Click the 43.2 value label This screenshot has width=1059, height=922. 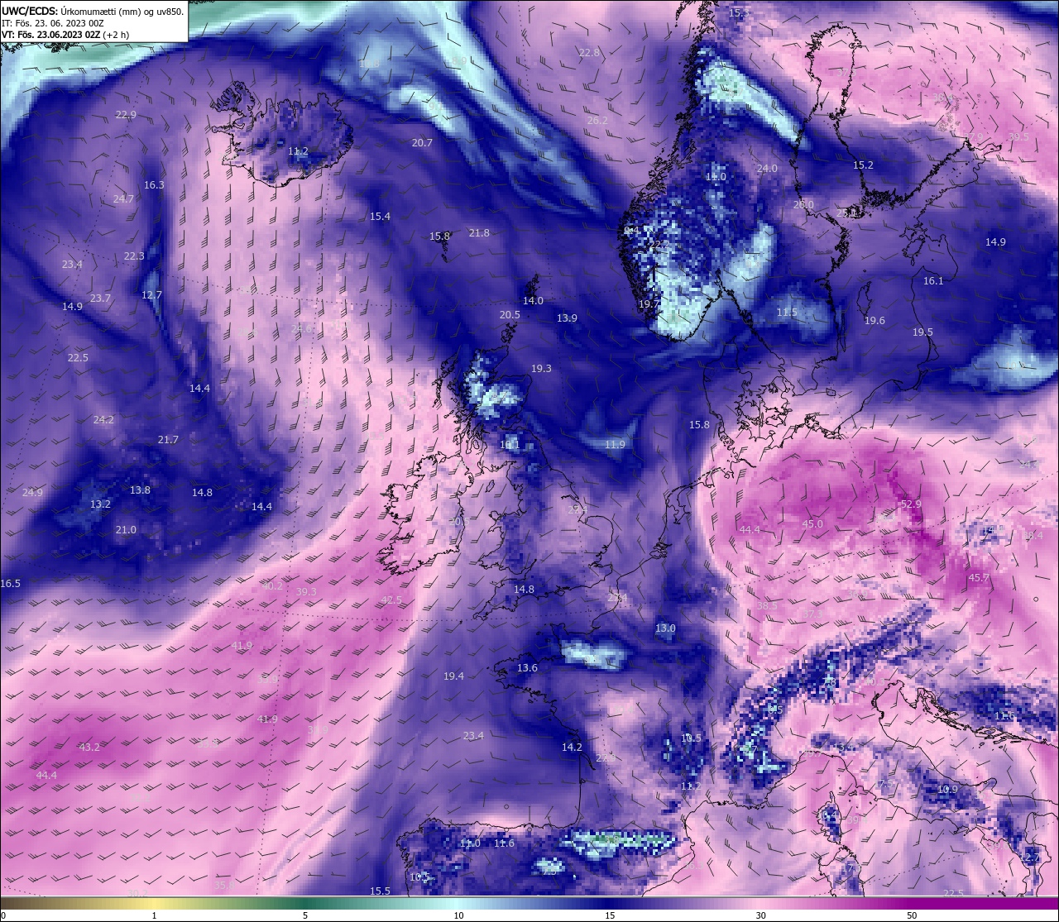click(89, 748)
